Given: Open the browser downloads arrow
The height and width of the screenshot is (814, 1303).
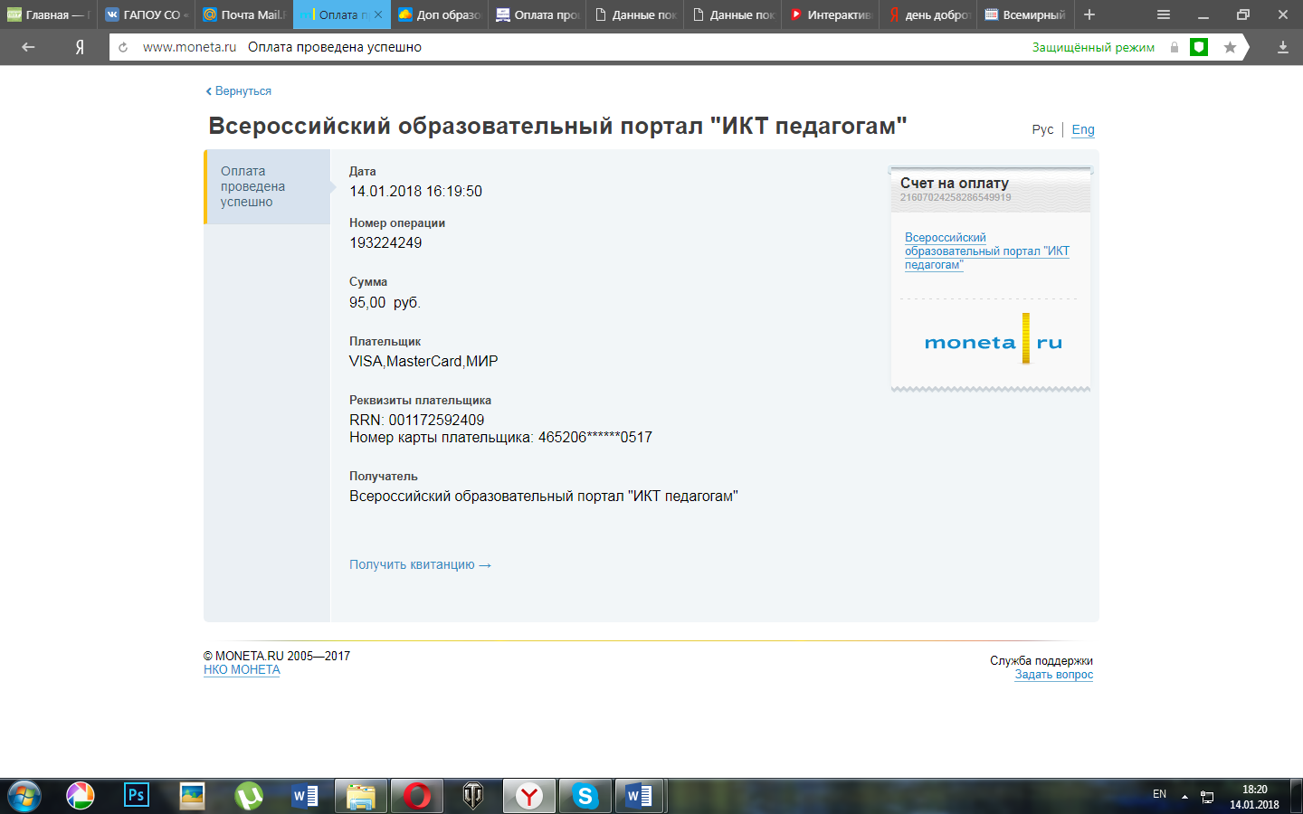Looking at the screenshot, I should 1282,47.
